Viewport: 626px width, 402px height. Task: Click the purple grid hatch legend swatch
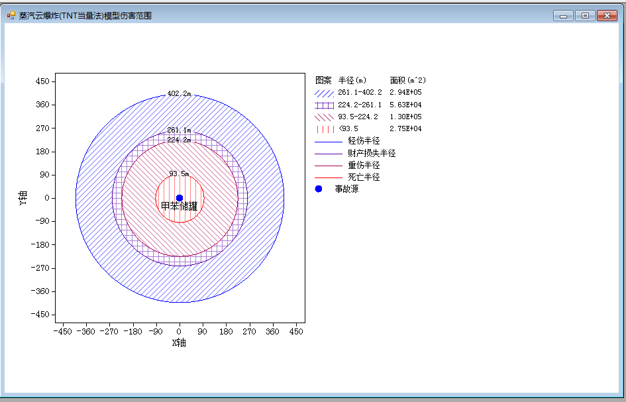(324, 105)
